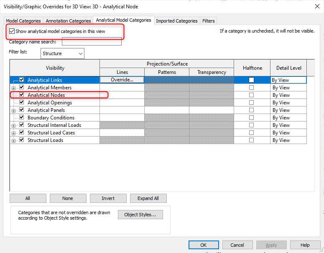Open Object Styles settings
The width and height of the screenshot is (324, 253).
pos(140,215)
